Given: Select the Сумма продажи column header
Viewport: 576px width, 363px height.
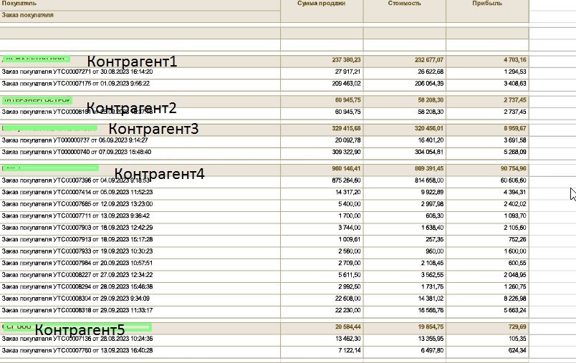Looking at the screenshot, I should tap(321, 4).
